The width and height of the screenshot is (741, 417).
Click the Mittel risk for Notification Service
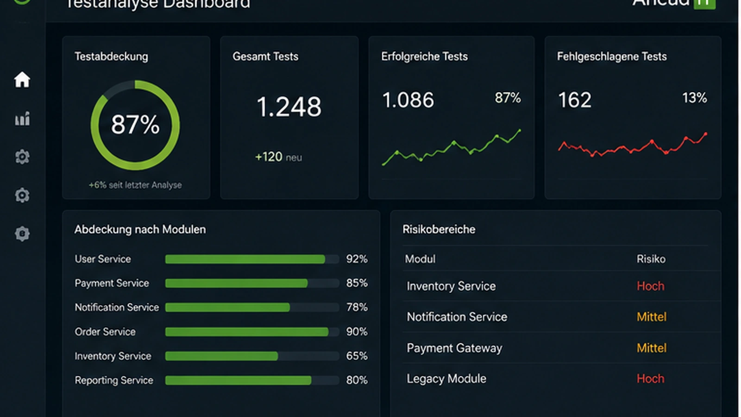click(651, 317)
